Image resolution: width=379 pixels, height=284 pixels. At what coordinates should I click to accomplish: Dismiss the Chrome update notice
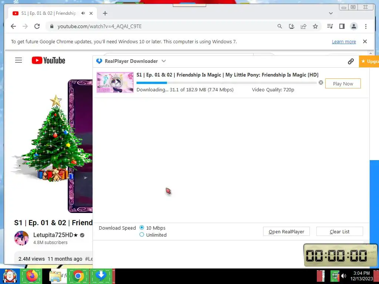pos(365,41)
